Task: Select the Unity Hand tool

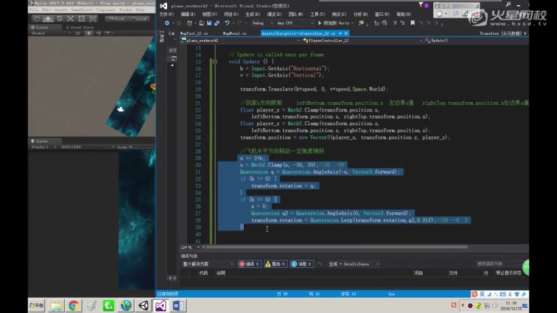Action: tap(35, 18)
